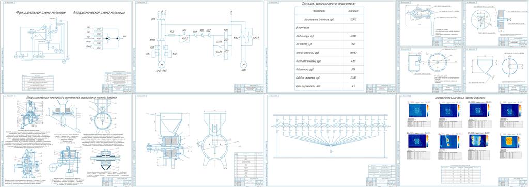Click the "Технико-экономические показатели" heading
The image size is (529, 187).
[x=330, y=4]
